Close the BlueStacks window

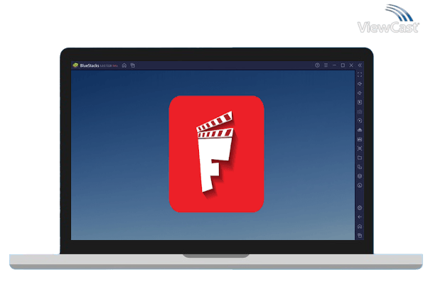[x=351, y=65]
